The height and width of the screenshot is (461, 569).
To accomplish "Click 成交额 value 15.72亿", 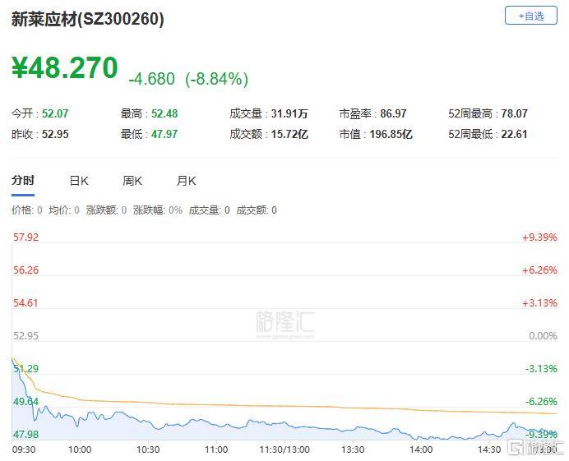I will pos(289,134).
